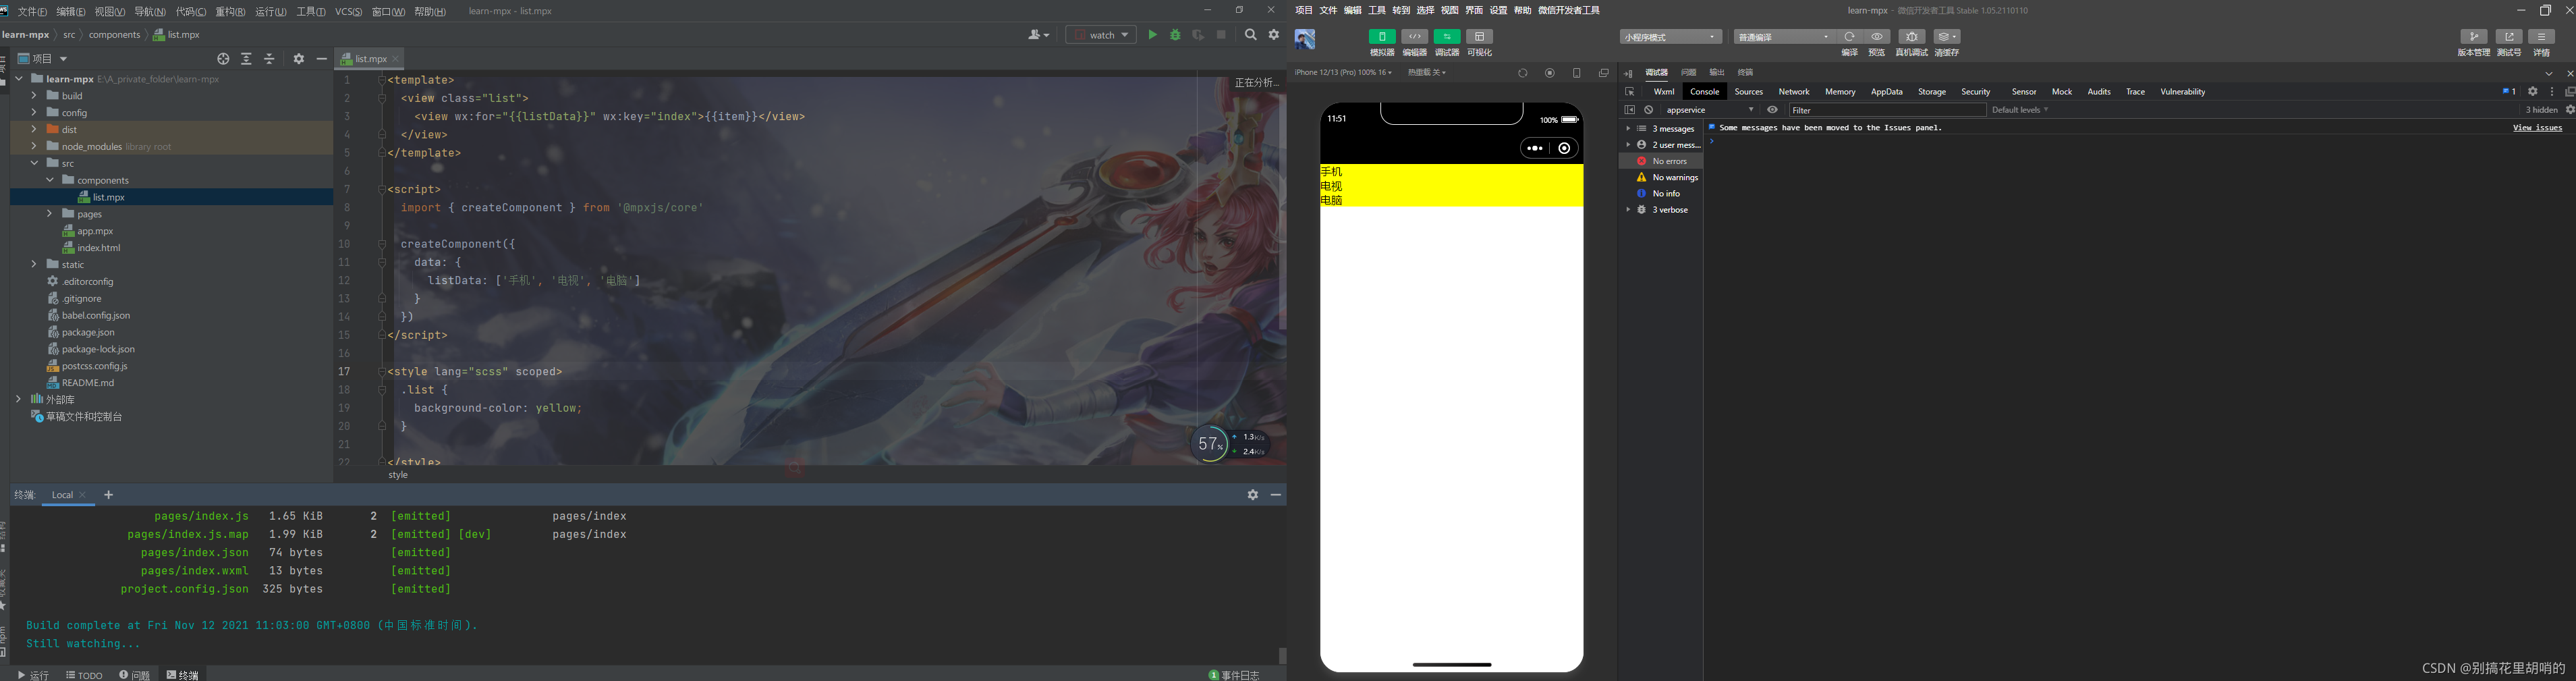This screenshot has width=2576, height=681.
Task: Click the simulator refresh icon
Action: (x=1523, y=73)
